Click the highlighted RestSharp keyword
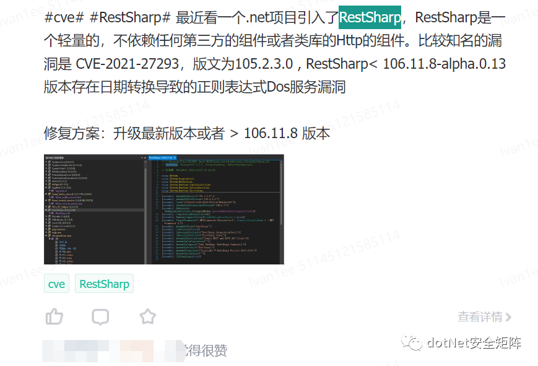Viewport: 538px width, 366px height. click(370, 17)
